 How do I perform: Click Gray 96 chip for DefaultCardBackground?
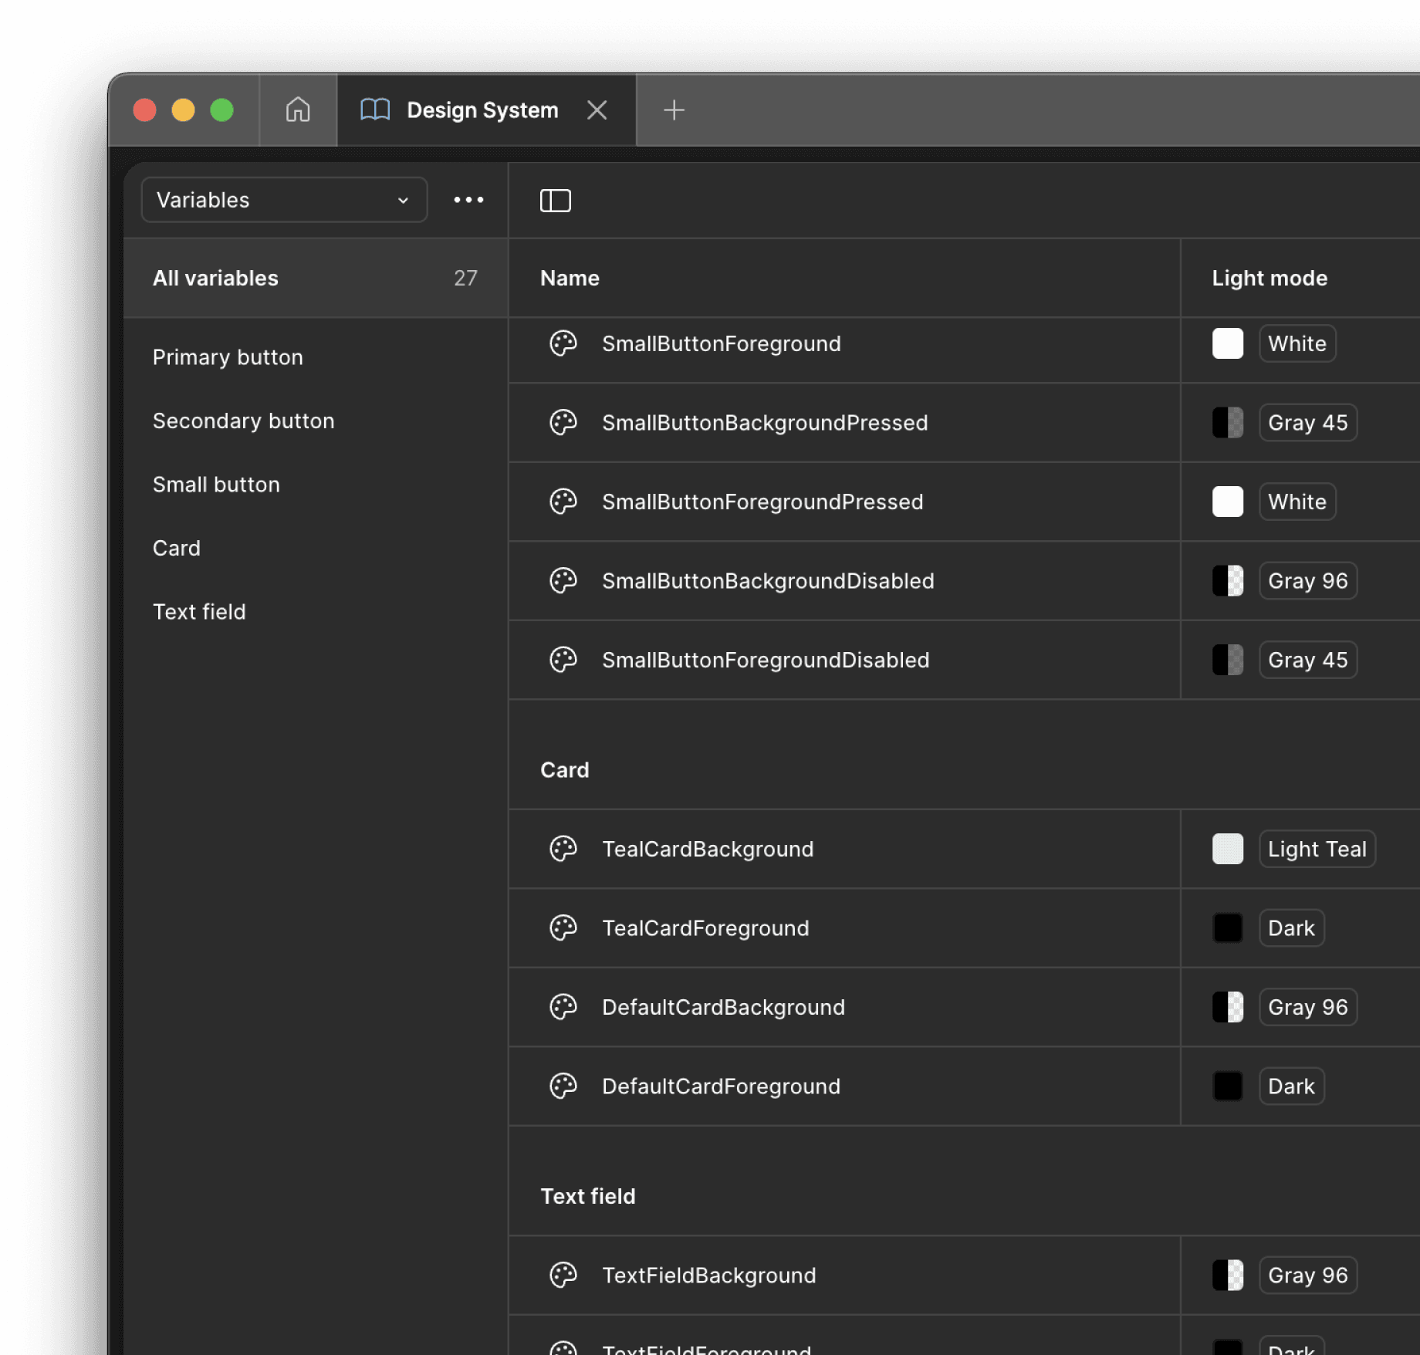point(1307,1007)
